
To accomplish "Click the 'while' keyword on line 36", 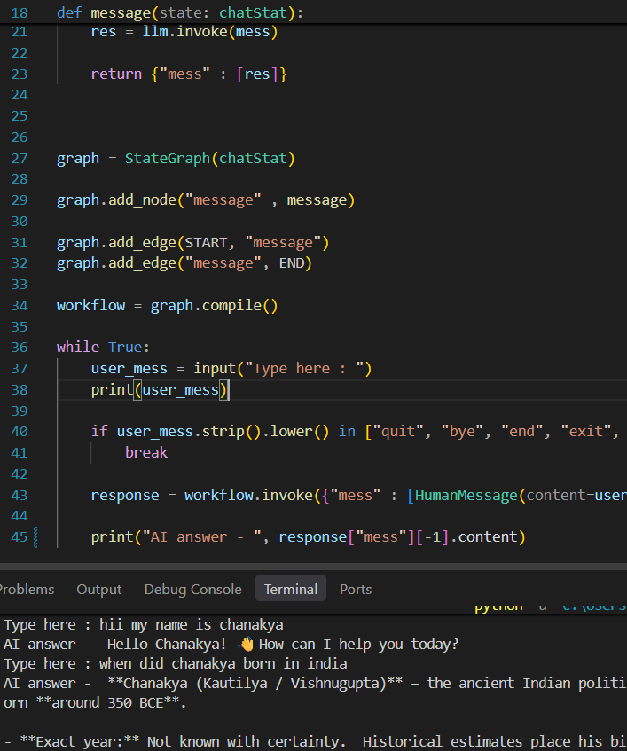I will 78,348.
